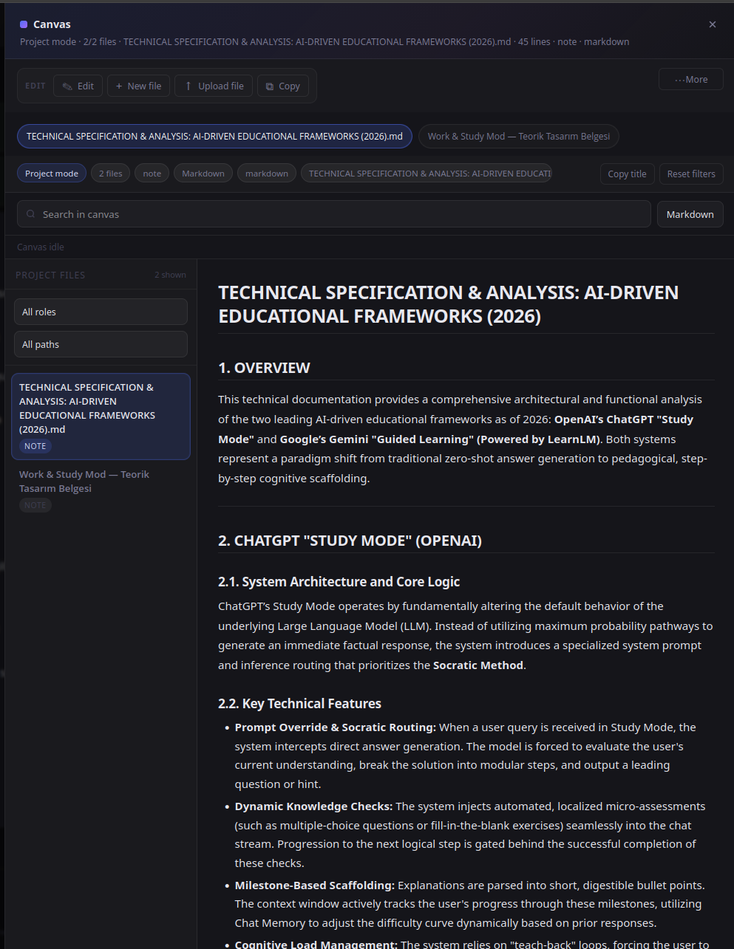Click 'Dynamic Knowledge Checks:' bullet label
Viewport: 734px width, 949px height.
coord(313,806)
